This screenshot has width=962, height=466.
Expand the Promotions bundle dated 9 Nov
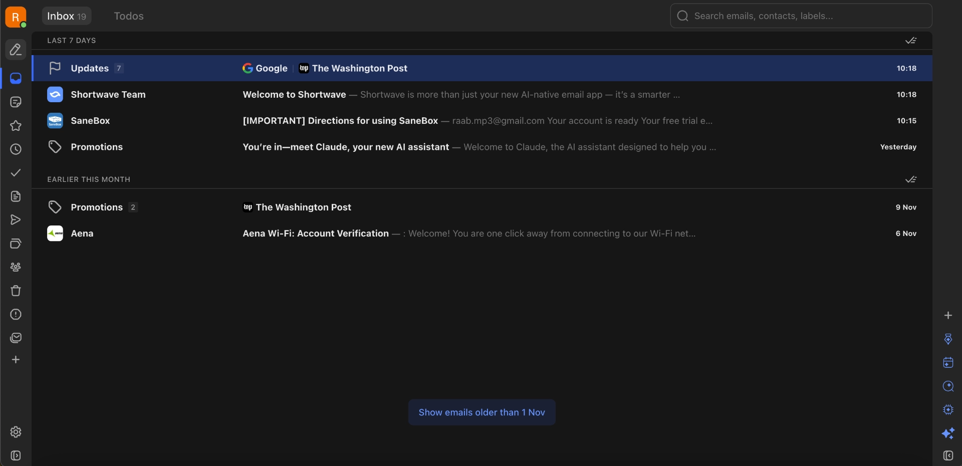tap(482, 207)
